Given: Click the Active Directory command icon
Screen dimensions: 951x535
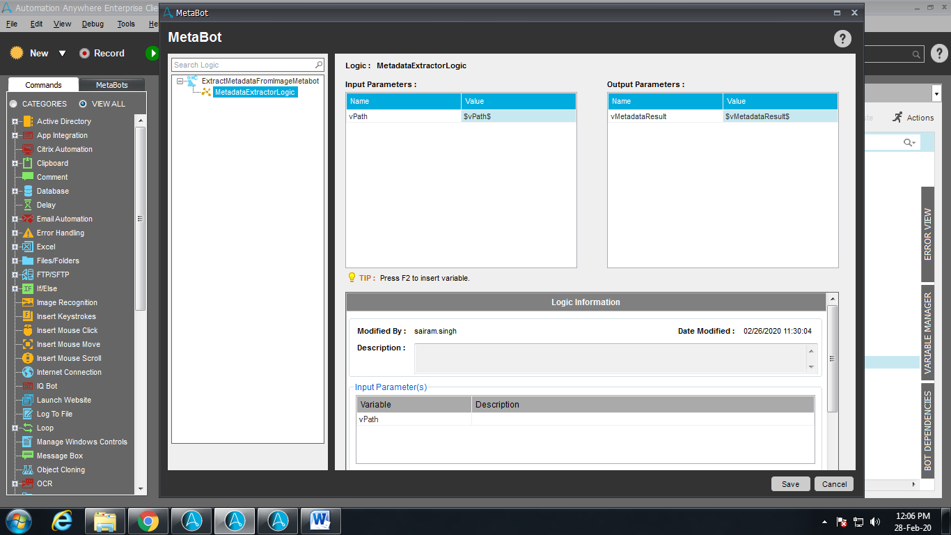Looking at the screenshot, I should 28,121.
